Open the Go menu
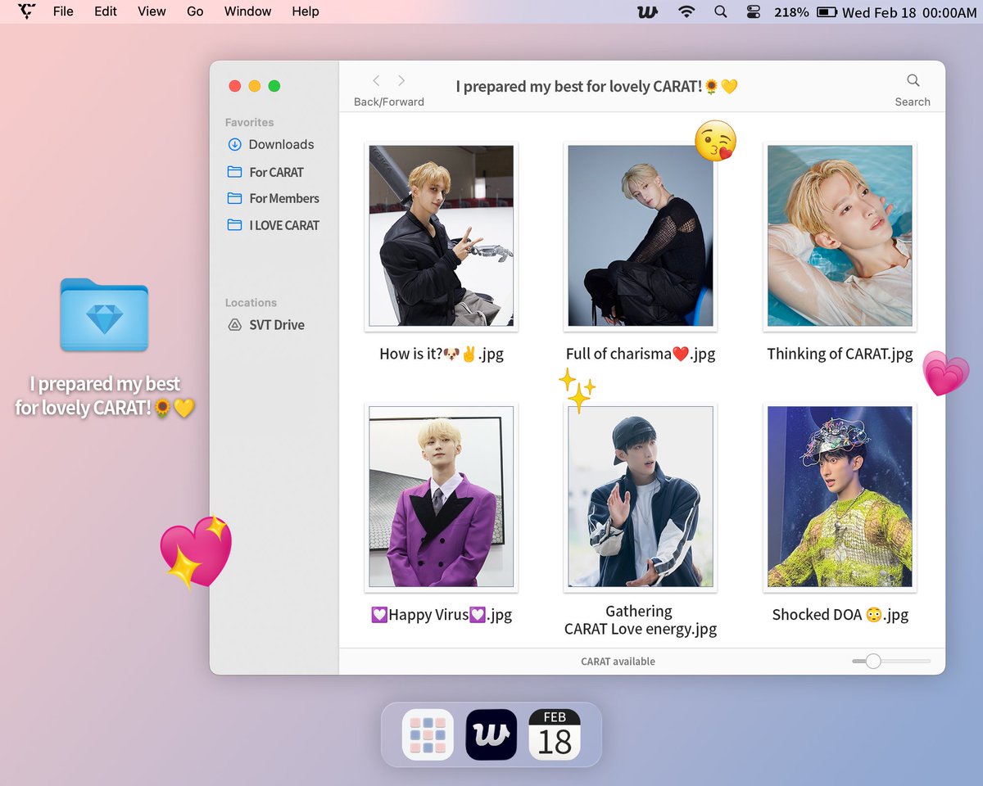The width and height of the screenshot is (983, 786). pyautogui.click(x=194, y=11)
